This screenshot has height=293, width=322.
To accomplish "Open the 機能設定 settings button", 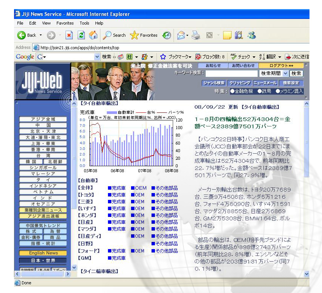I will [x=291, y=83].
